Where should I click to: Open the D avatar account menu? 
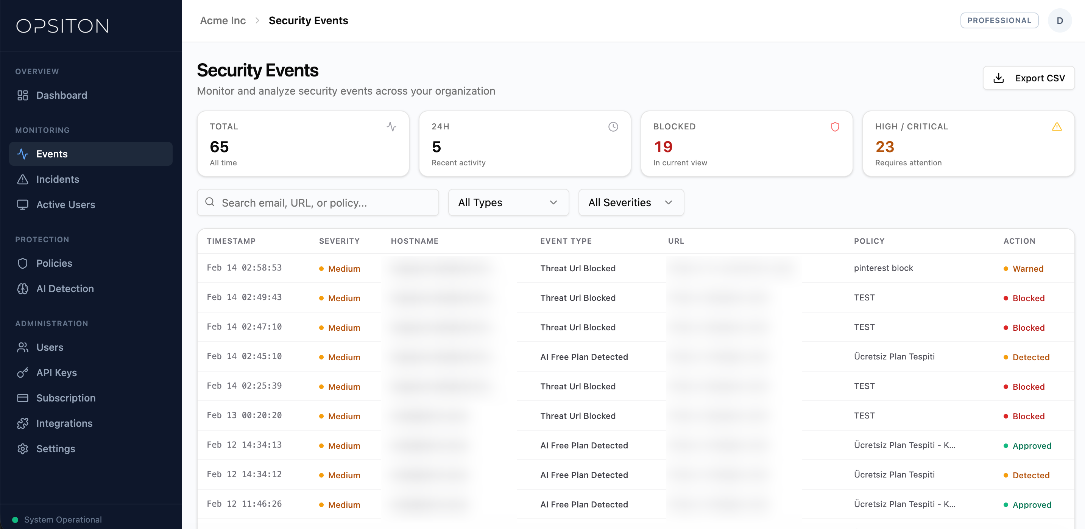click(1060, 20)
